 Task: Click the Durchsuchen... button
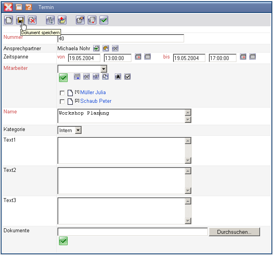pos(234,232)
